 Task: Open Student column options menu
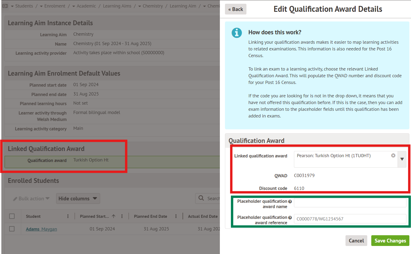pyautogui.click(x=68, y=216)
